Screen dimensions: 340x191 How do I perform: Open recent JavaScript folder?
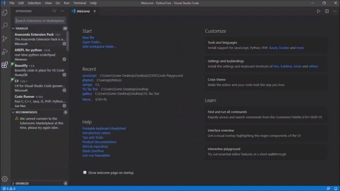tap(89, 75)
